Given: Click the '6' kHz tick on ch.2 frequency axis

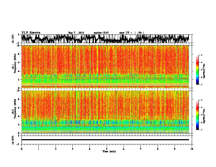Looking at the screenshot, I should (19, 108).
